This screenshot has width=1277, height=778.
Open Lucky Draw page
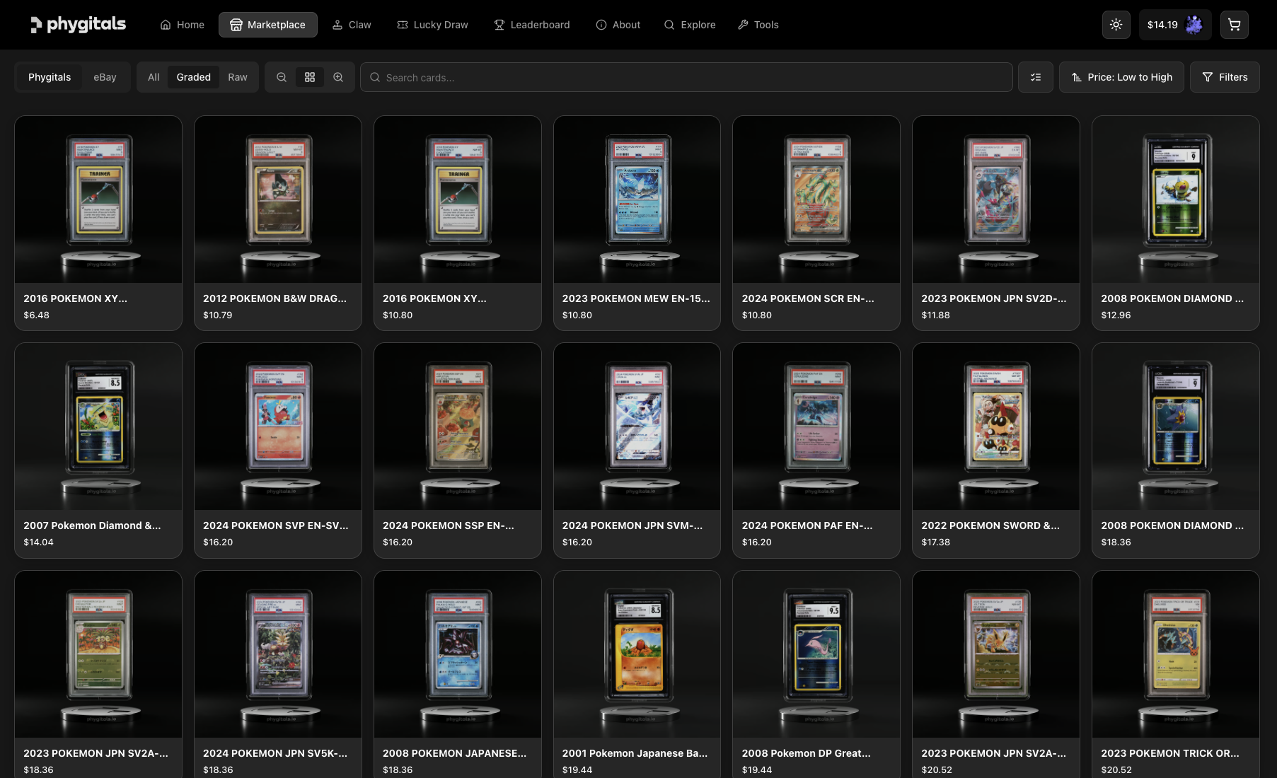pos(432,25)
